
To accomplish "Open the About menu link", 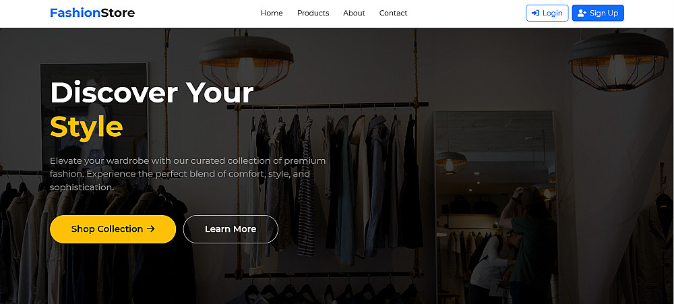I will (x=355, y=13).
